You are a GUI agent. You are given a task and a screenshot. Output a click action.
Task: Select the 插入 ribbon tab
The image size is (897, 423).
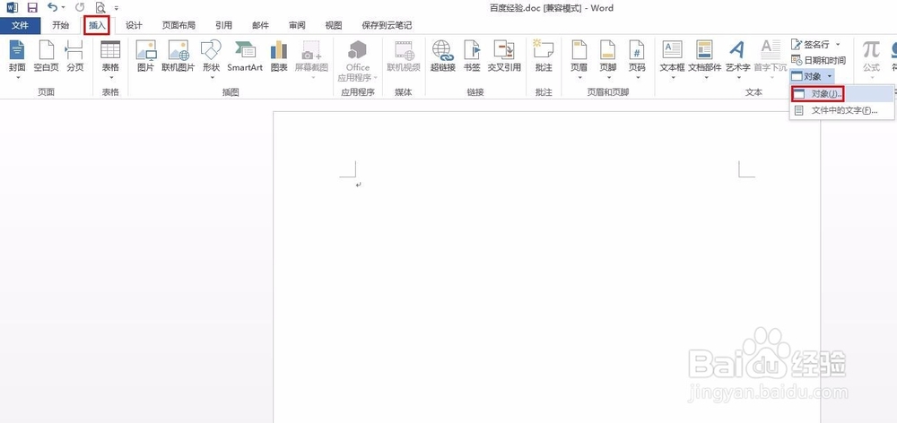coord(97,25)
